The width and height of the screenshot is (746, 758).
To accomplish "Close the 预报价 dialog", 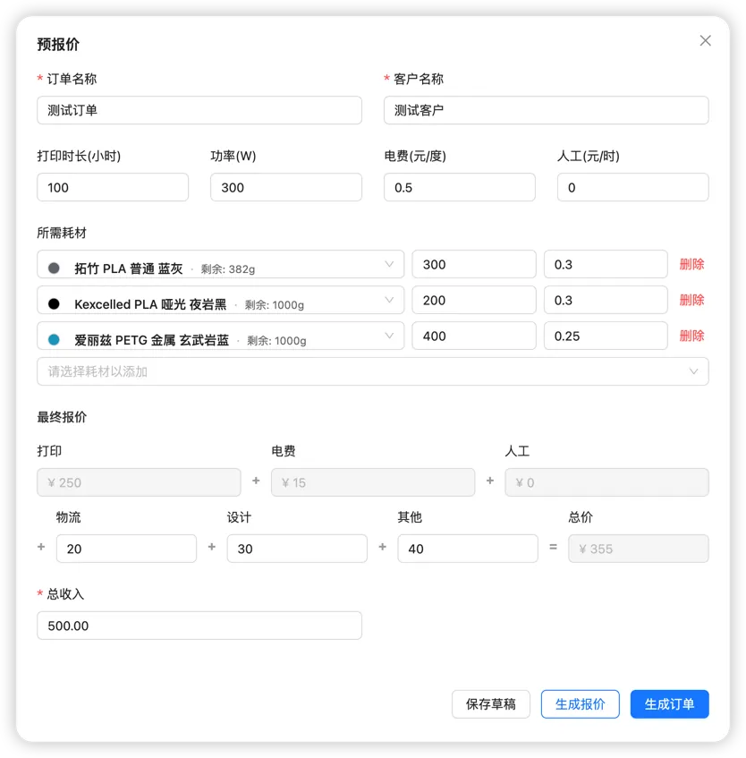I will click(705, 40).
